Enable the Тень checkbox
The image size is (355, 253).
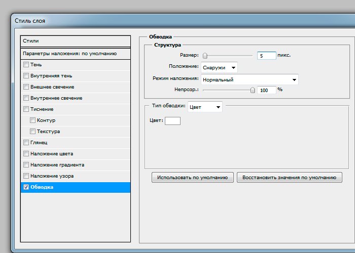(26, 65)
